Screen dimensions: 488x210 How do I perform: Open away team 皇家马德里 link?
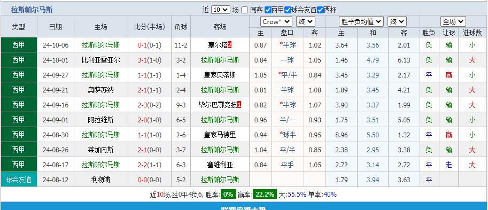click(x=220, y=135)
